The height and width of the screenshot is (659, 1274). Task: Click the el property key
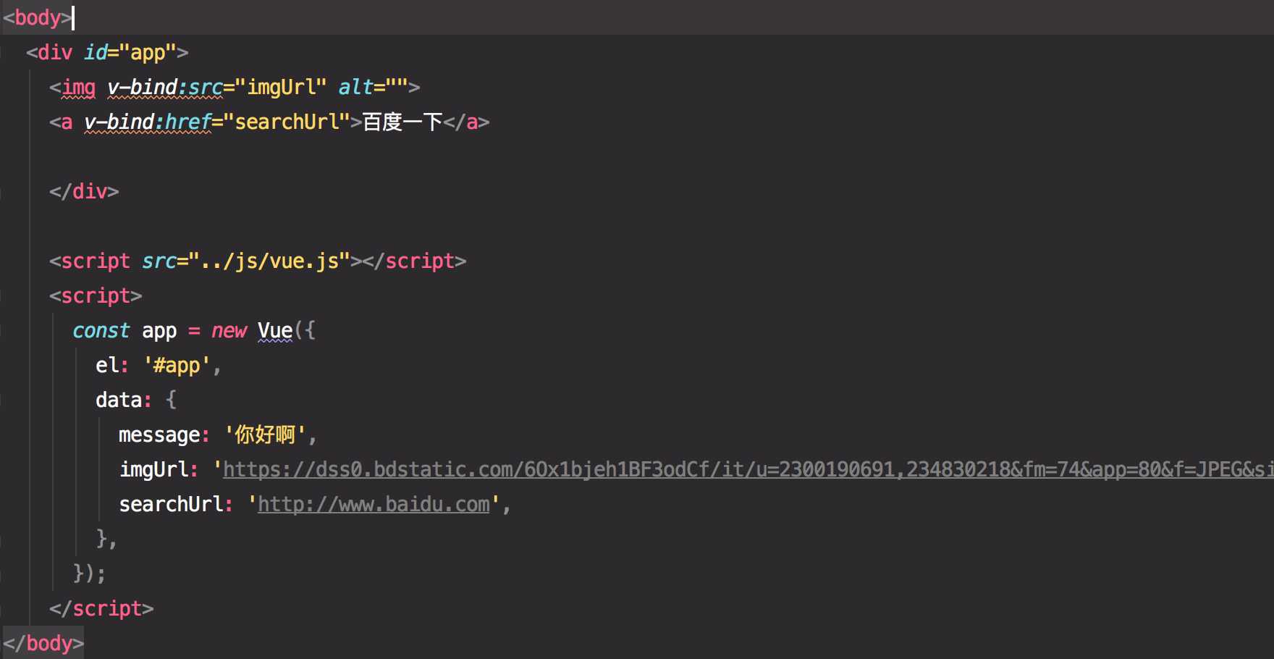(x=107, y=365)
